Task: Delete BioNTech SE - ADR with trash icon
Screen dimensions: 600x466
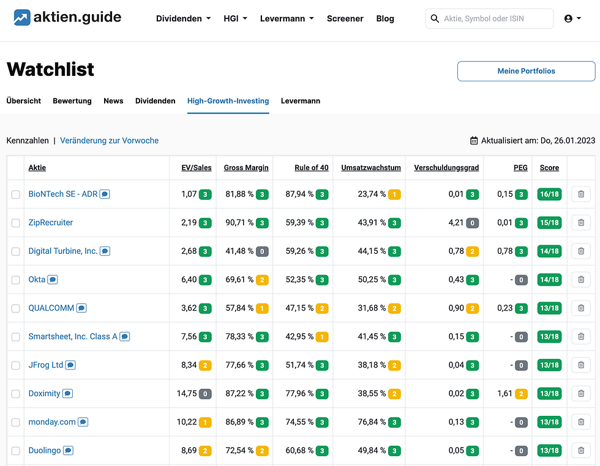Action: tap(581, 194)
